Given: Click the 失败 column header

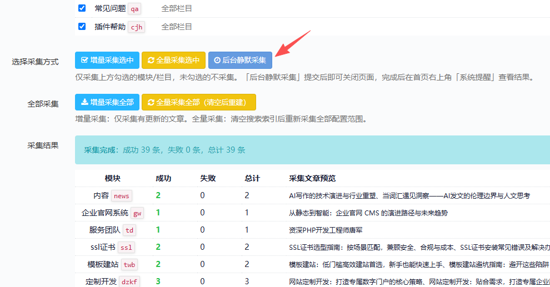Looking at the screenshot, I should point(208,178).
